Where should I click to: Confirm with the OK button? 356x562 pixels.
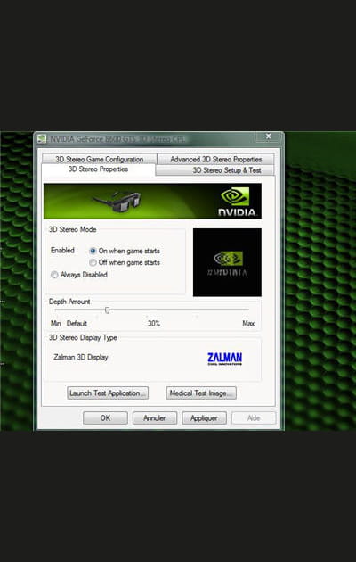point(105,417)
